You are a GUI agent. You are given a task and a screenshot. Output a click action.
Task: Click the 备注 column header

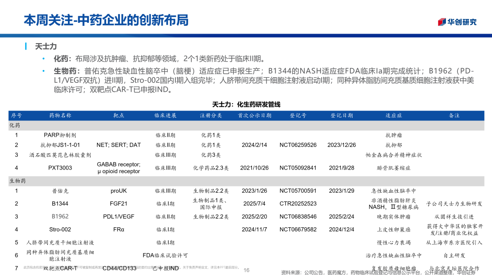454,115
